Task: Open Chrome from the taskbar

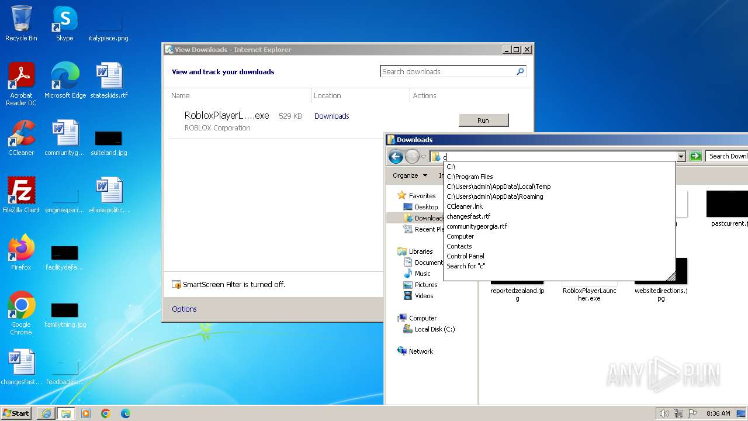Action: tap(106, 413)
